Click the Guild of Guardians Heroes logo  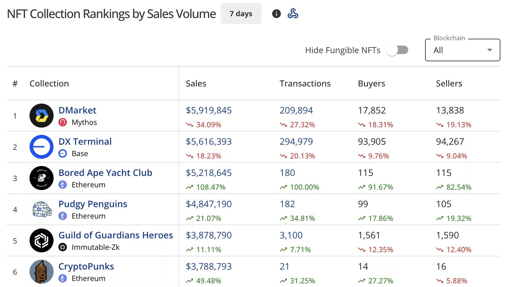(x=41, y=240)
